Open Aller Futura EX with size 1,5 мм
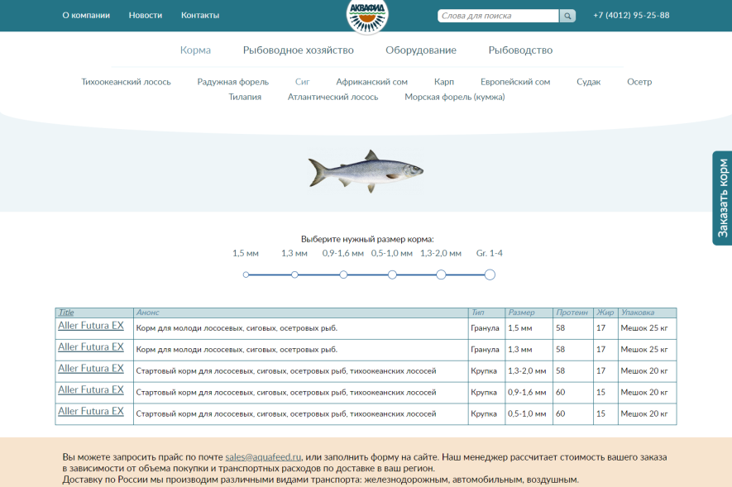The image size is (732, 487). pyautogui.click(x=91, y=326)
